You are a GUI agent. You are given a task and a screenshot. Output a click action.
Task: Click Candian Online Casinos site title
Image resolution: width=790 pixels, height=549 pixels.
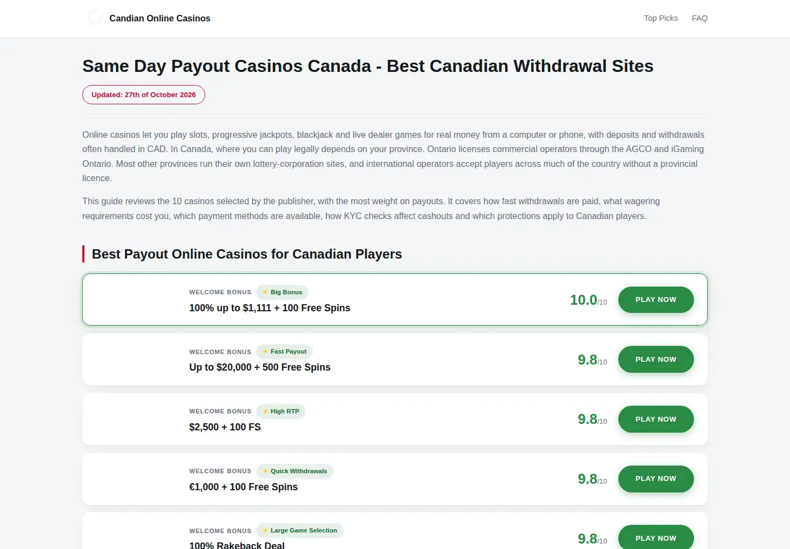click(x=160, y=18)
